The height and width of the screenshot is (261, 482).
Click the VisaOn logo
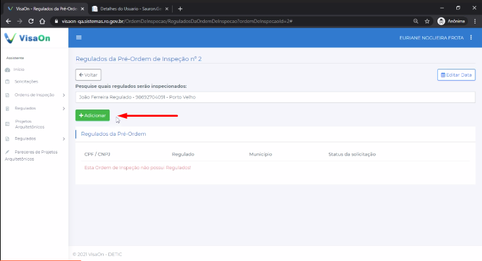pos(28,38)
